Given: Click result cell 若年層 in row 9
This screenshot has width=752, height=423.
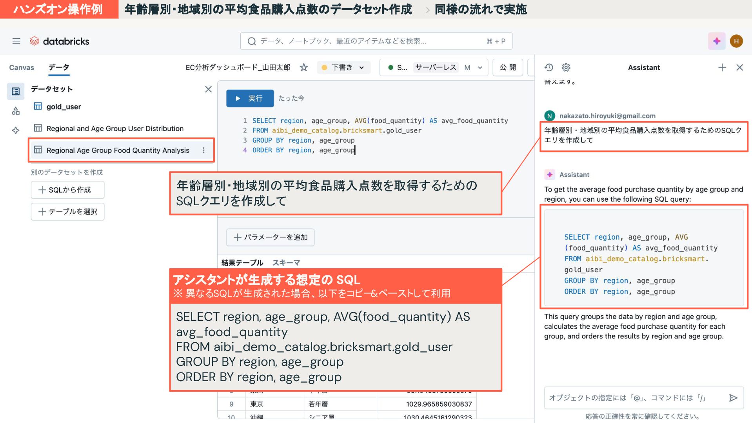Looking at the screenshot, I should point(318,404).
